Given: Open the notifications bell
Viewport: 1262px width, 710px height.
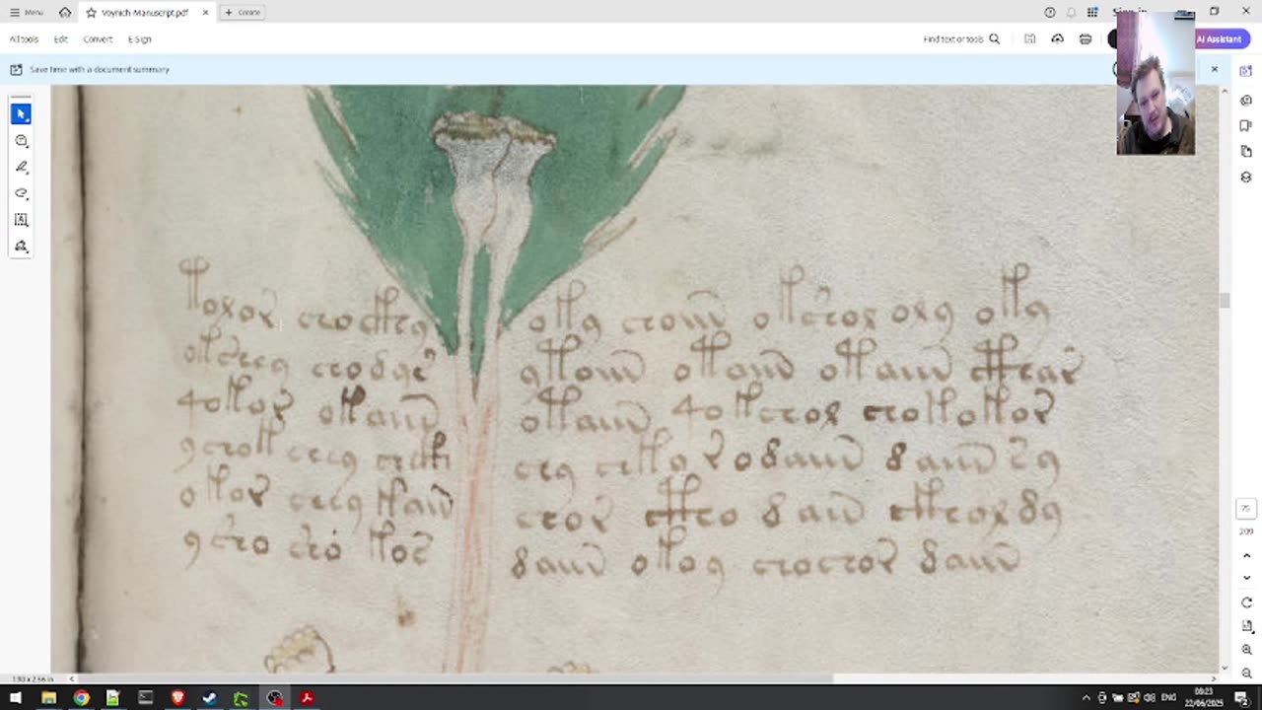Looking at the screenshot, I should click(x=1071, y=12).
